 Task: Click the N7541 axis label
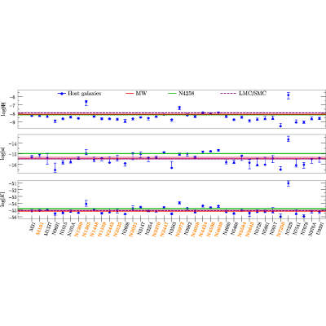coord(296,228)
